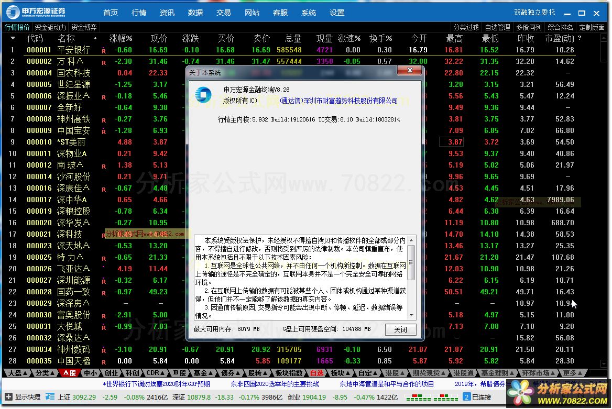Viewport: 612px width, 409px height.
Task: Open news link 东非四国2020选举年的主要挑战
Action: (x=275, y=384)
